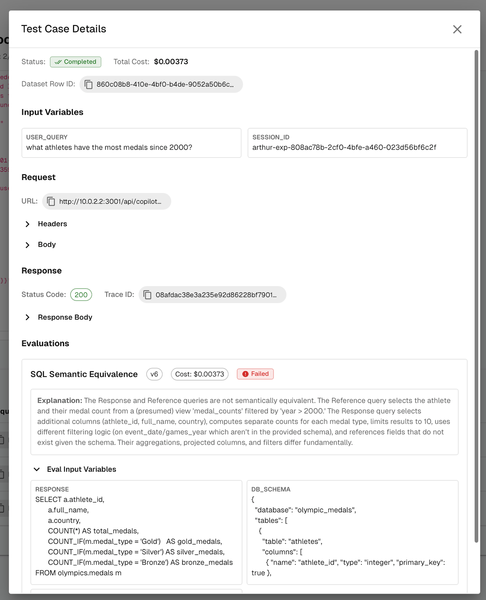The height and width of the screenshot is (600, 486).
Task: Click the SQL Semantic Equivalence heading
Action: 84,374
